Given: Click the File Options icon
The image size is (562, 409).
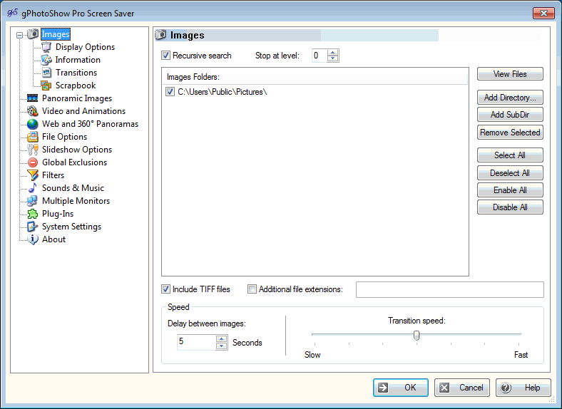Looking at the screenshot, I should (33, 137).
